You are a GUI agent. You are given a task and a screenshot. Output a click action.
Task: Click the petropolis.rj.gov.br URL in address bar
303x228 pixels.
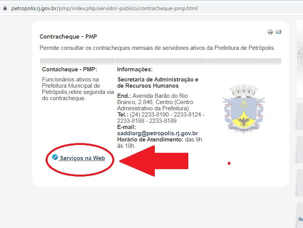coord(105,8)
